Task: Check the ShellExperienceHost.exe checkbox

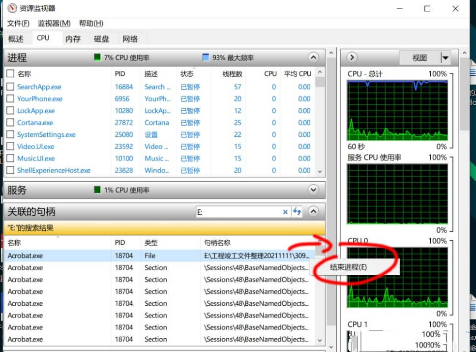Action: coord(10,170)
